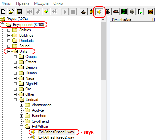Create a new map with the blank page icon
The width and height of the screenshot is (155, 140).
3,12
